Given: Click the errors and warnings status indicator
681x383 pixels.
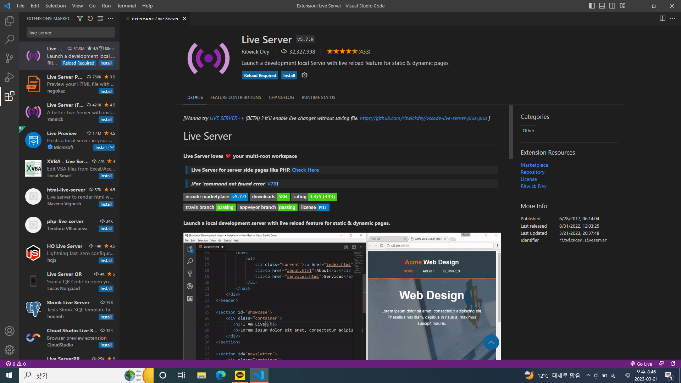Looking at the screenshot, I should pyautogui.click(x=16, y=364).
